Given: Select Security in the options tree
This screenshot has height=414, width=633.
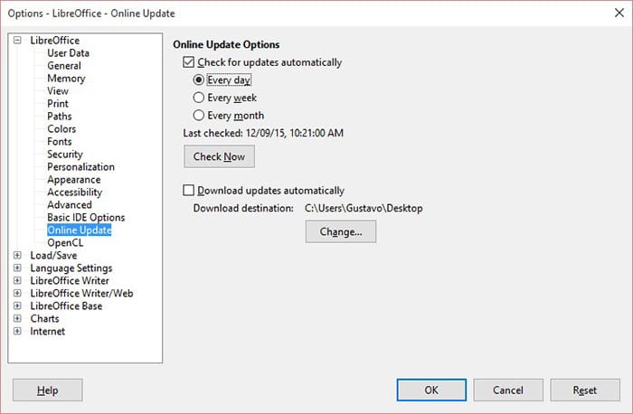Looking at the screenshot, I should tap(65, 155).
